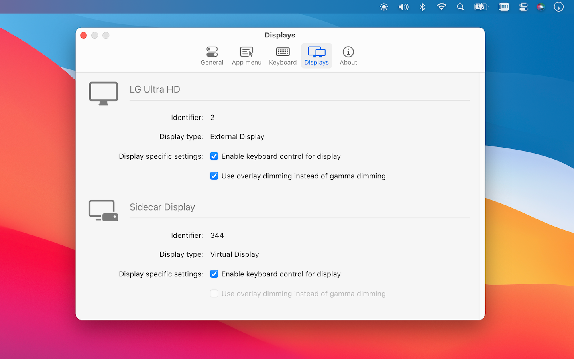Image resolution: width=574 pixels, height=359 pixels.
Task: Click the LG Ultra HD display name
Action: pyautogui.click(x=155, y=89)
